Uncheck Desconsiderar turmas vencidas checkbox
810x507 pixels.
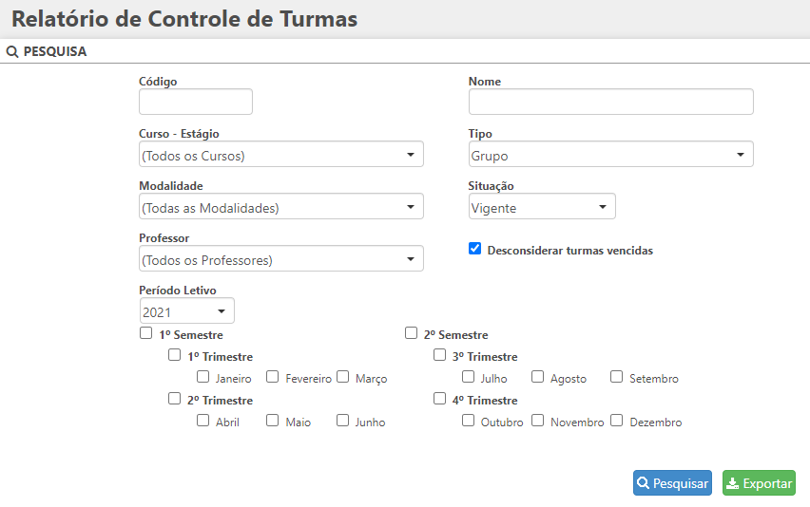[x=475, y=249]
